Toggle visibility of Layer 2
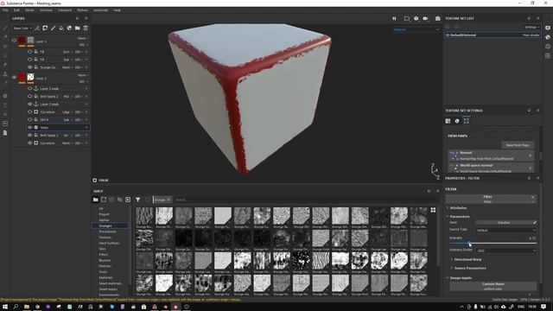553x311 pixels. coord(14,77)
